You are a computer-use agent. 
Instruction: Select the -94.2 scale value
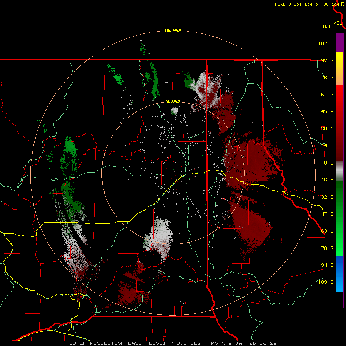tap(326, 265)
